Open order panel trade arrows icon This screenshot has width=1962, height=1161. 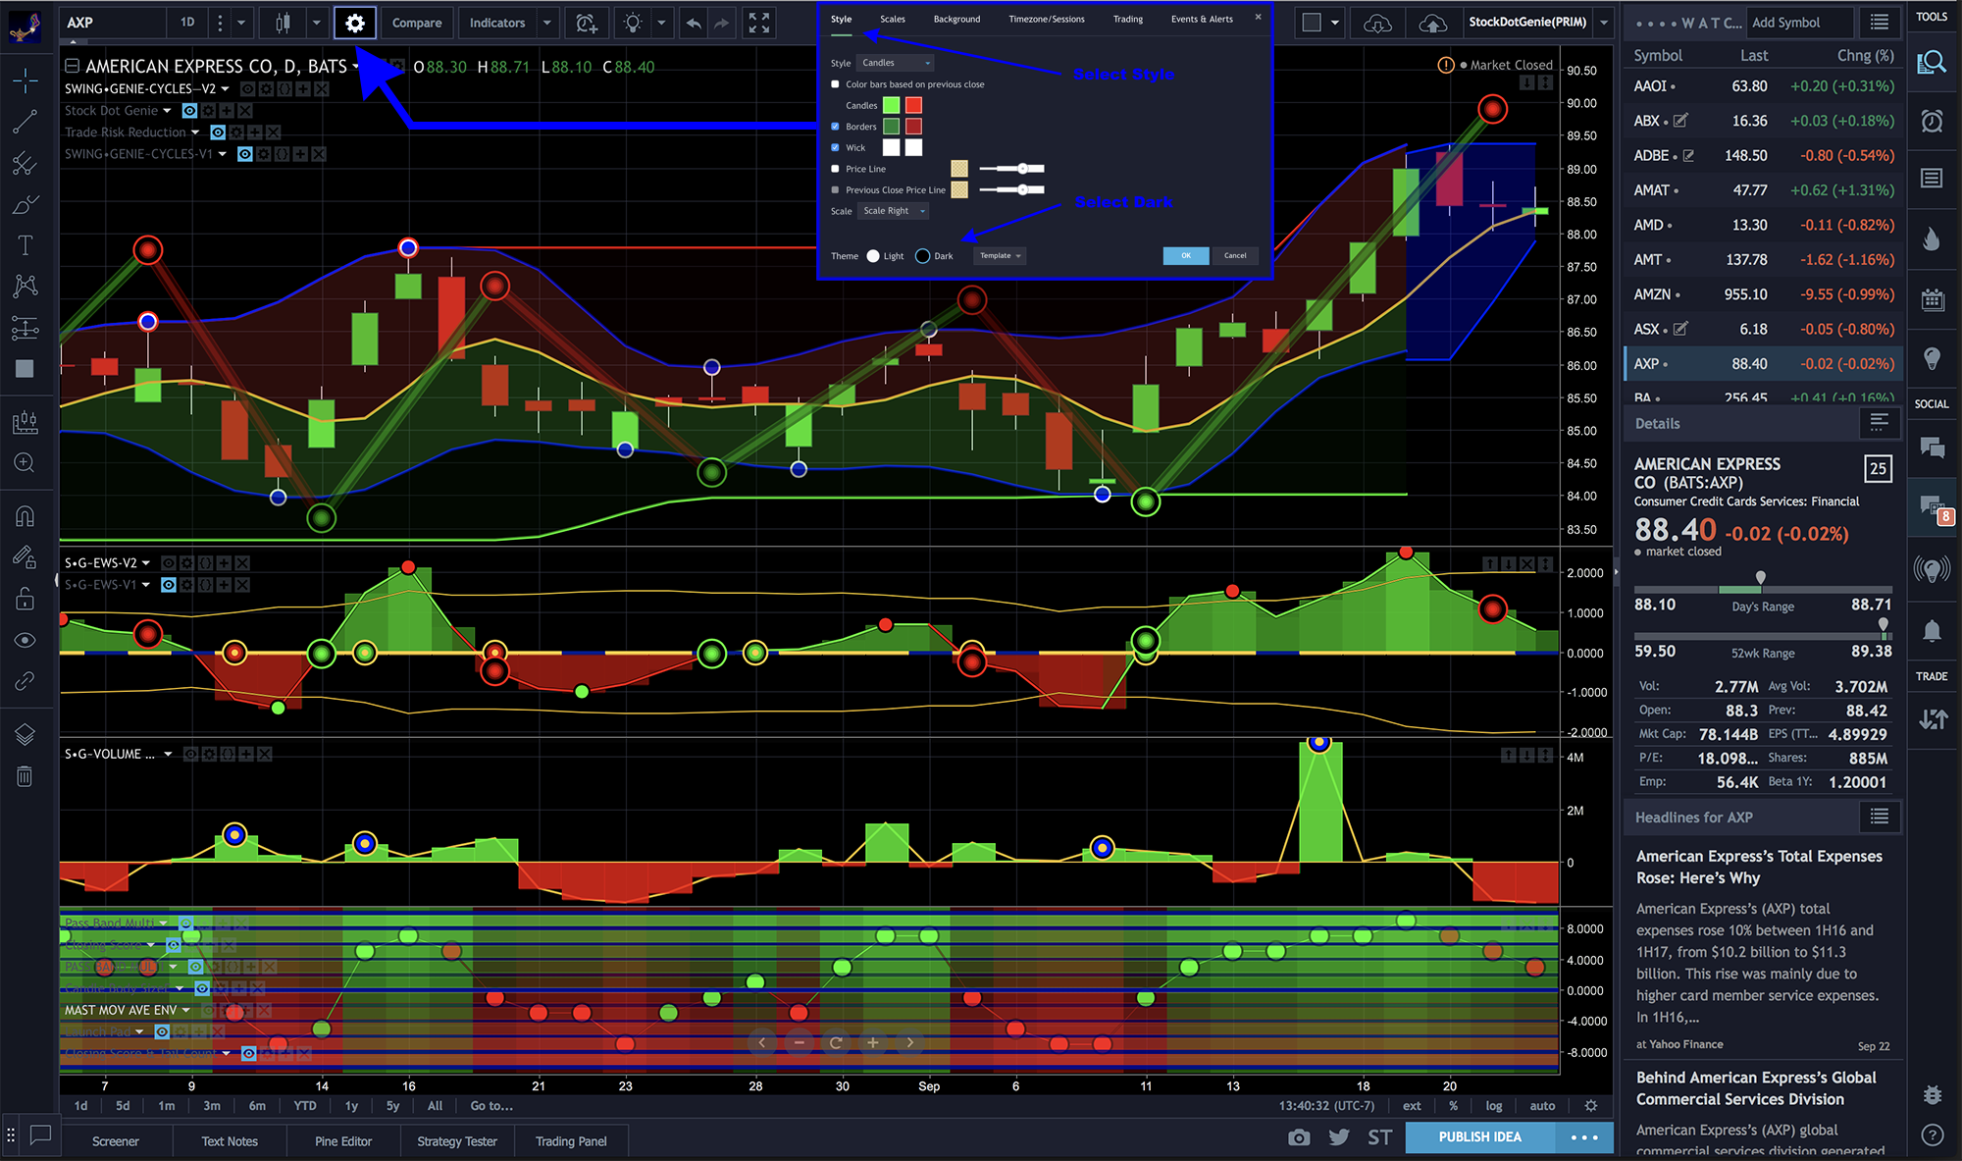tap(1933, 719)
